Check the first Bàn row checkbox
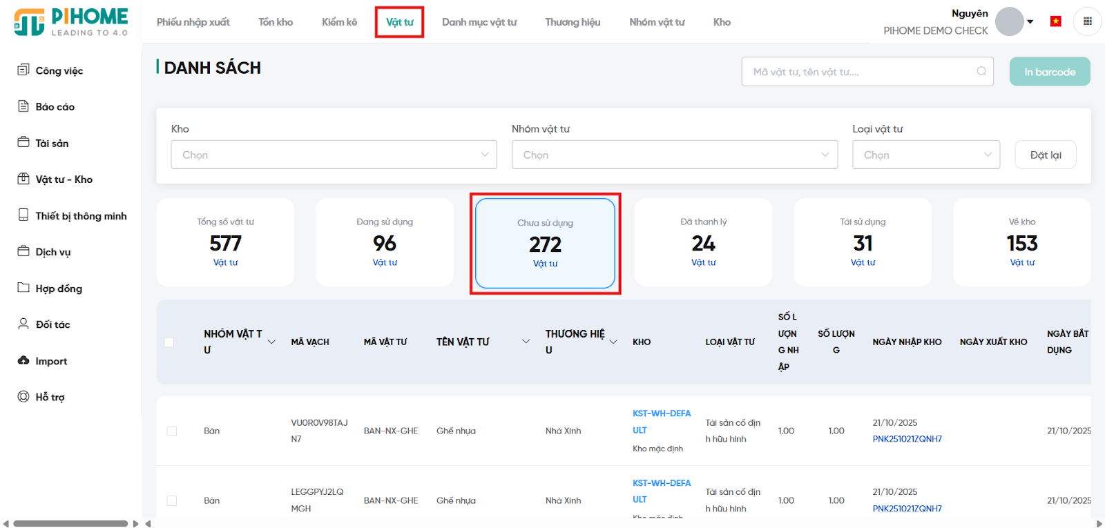 coord(172,431)
